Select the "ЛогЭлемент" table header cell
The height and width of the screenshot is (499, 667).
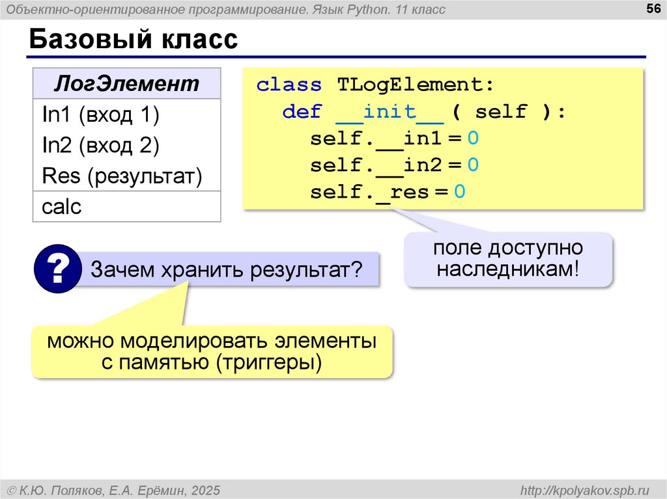[x=126, y=84]
